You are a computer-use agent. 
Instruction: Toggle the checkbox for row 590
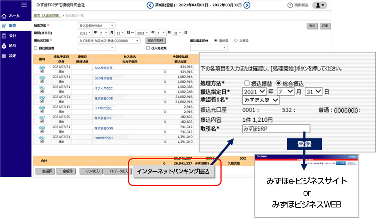tap(42, 81)
